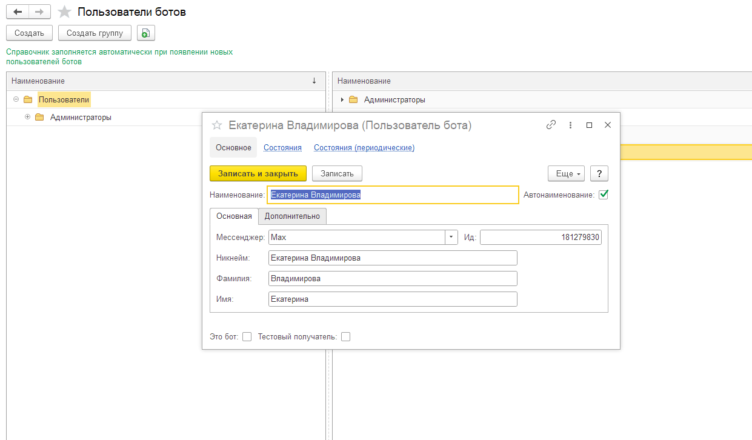Image resolution: width=752 pixels, height=440 pixels.
Task: Switch to the Основное navigation section
Action: (233, 148)
